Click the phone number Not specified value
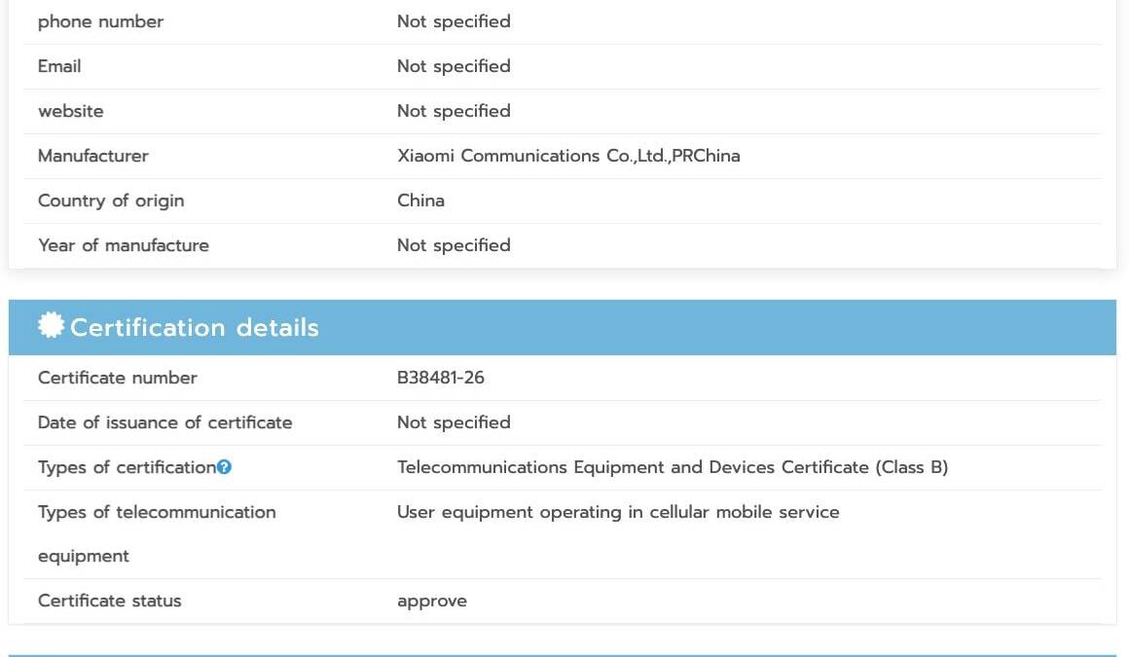This screenshot has height=657, width=1129. [x=454, y=21]
